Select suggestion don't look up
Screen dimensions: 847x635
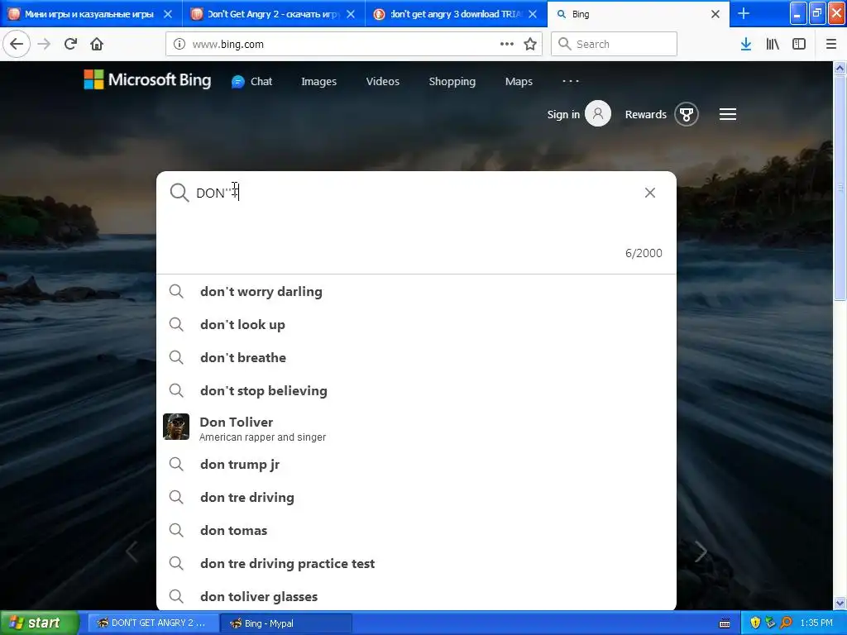coord(416,324)
